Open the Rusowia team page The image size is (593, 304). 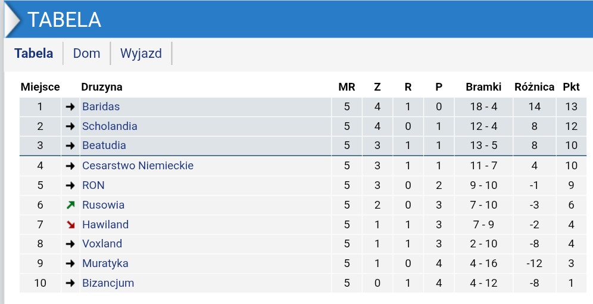pos(103,205)
